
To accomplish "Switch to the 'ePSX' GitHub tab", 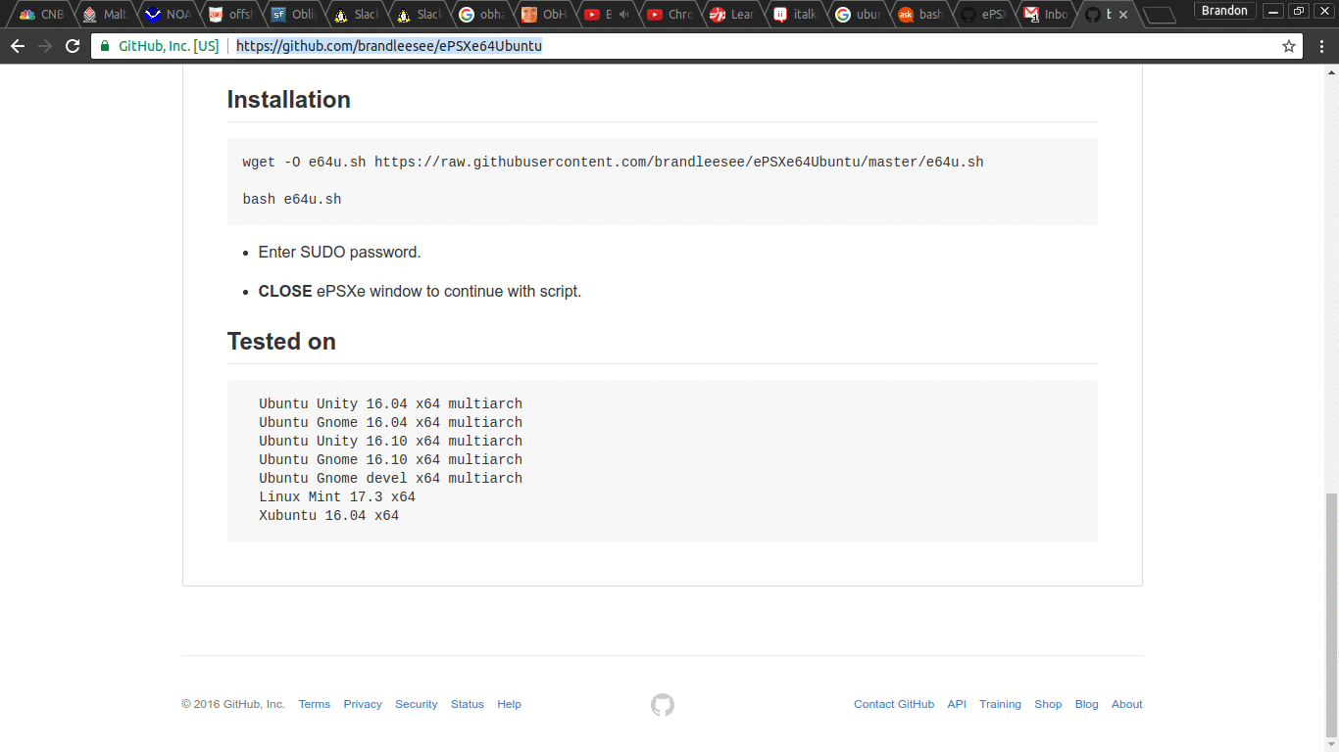I will coord(982,15).
